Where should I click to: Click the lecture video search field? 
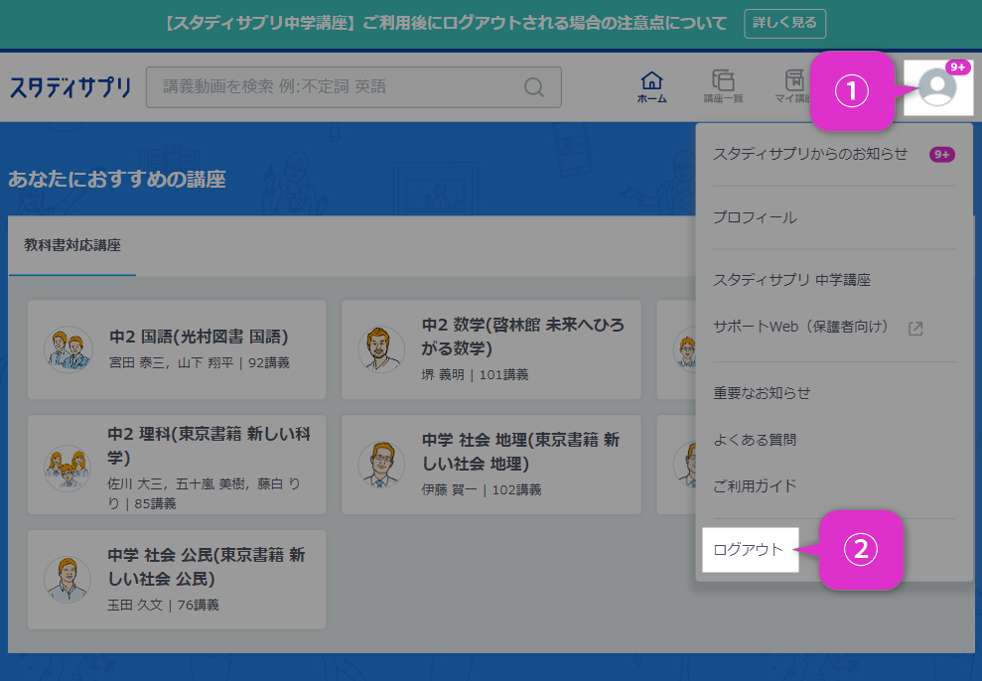tap(338, 87)
